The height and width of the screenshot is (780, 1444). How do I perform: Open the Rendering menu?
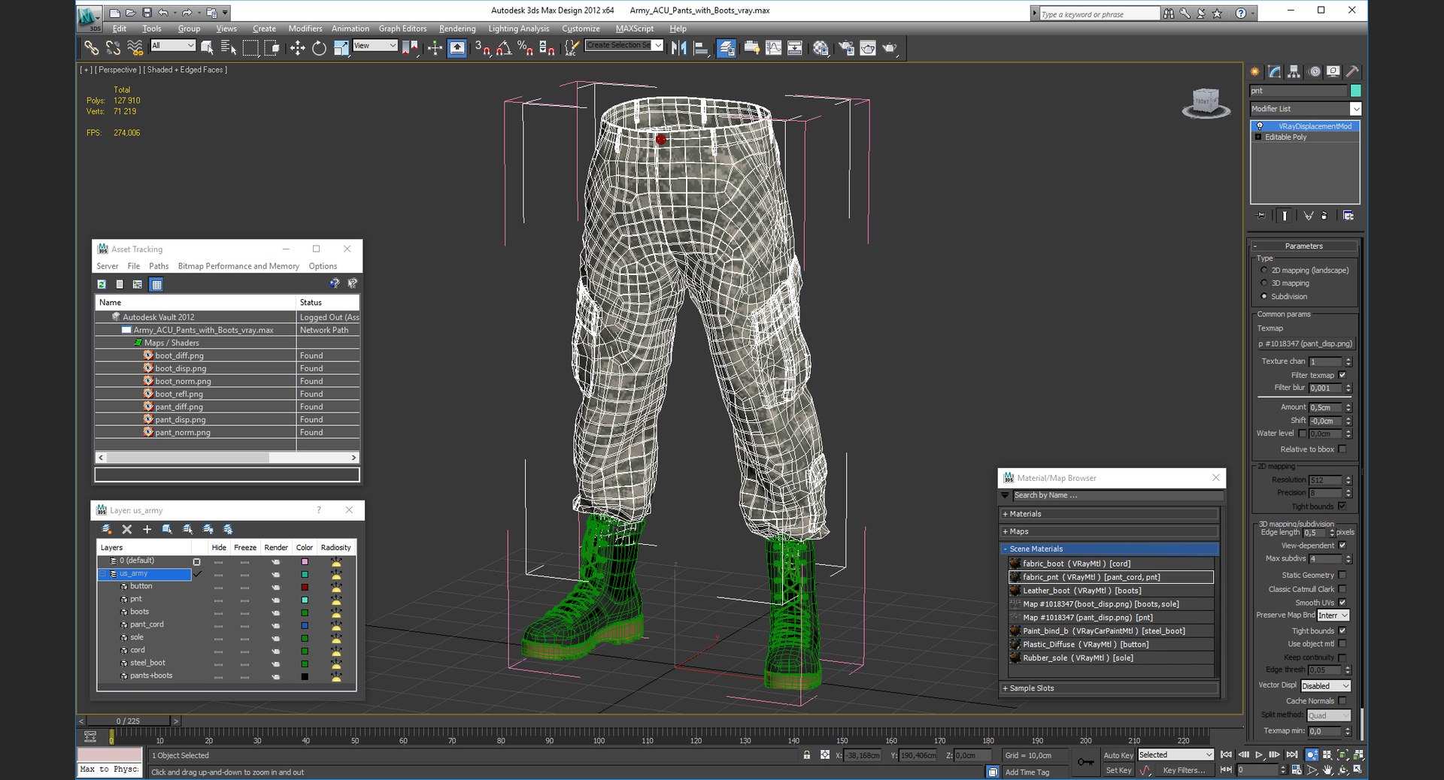pyautogui.click(x=457, y=29)
